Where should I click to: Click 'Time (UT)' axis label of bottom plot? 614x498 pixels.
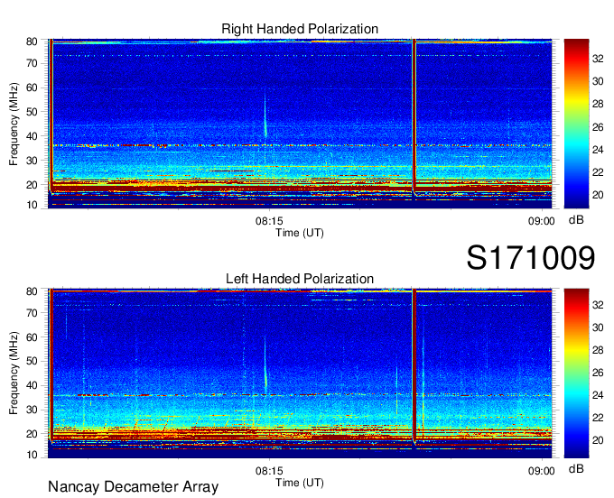300,483
